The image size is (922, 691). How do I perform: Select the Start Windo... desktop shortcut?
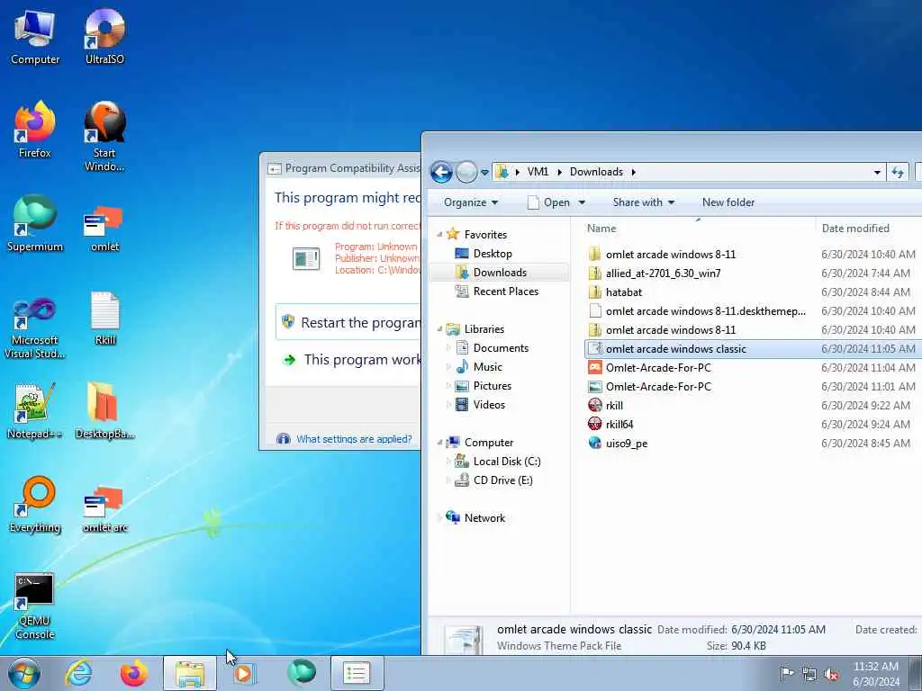tap(104, 137)
